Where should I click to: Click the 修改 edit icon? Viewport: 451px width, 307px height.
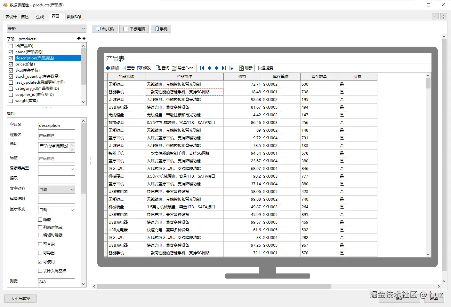(x=140, y=68)
